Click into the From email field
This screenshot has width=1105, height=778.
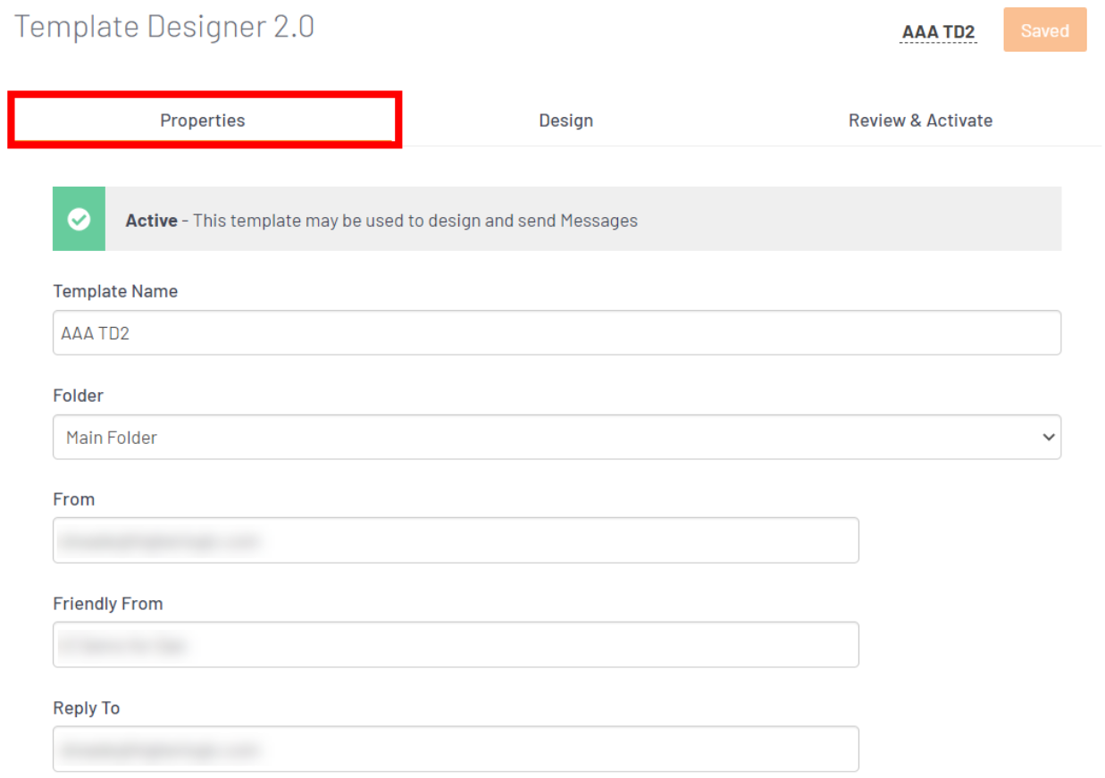456,540
